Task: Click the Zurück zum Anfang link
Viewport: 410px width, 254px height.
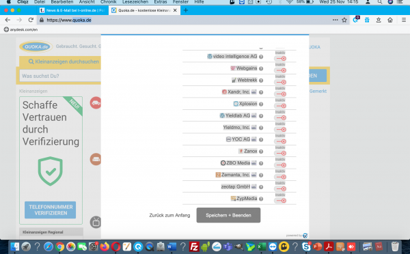Action: [169, 215]
